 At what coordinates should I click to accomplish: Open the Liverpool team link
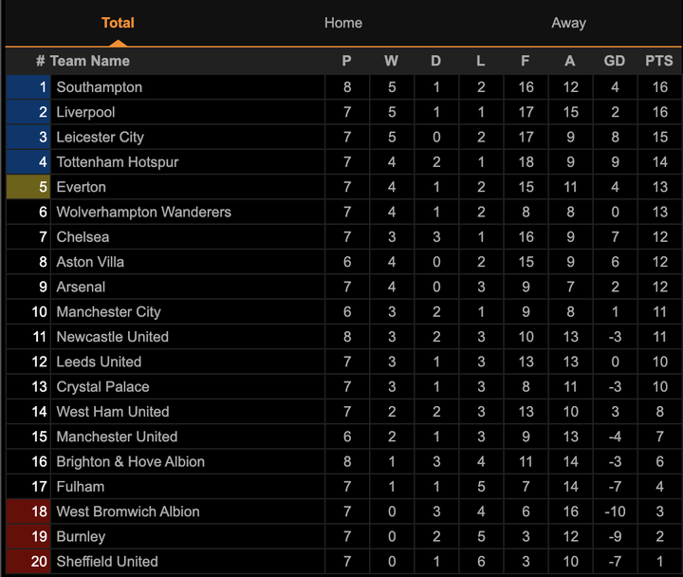point(85,112)
